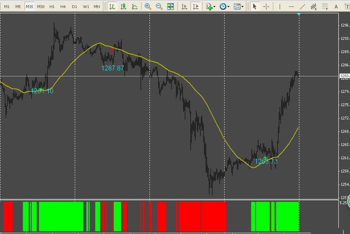This screenshot has height=234, width=350.
Task: Click the text label A tool
Action: point(336,6)
